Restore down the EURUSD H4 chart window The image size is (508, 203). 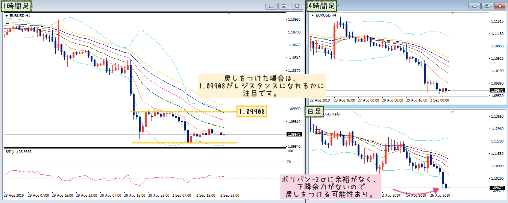(487, 6)
